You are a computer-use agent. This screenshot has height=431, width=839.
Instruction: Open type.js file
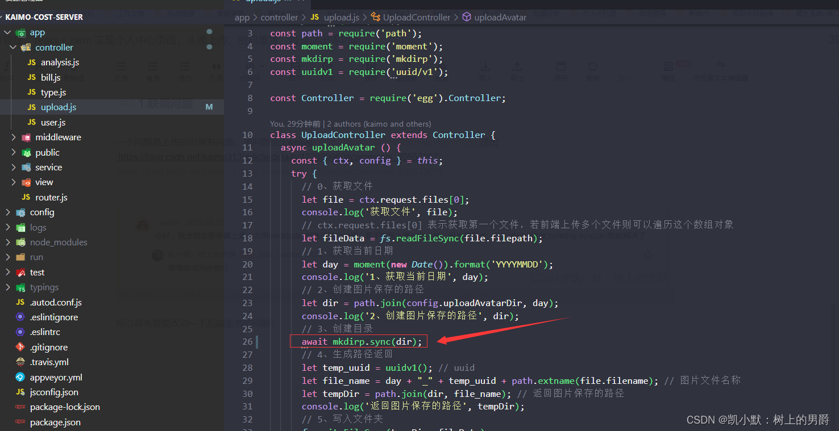[53, 92]
